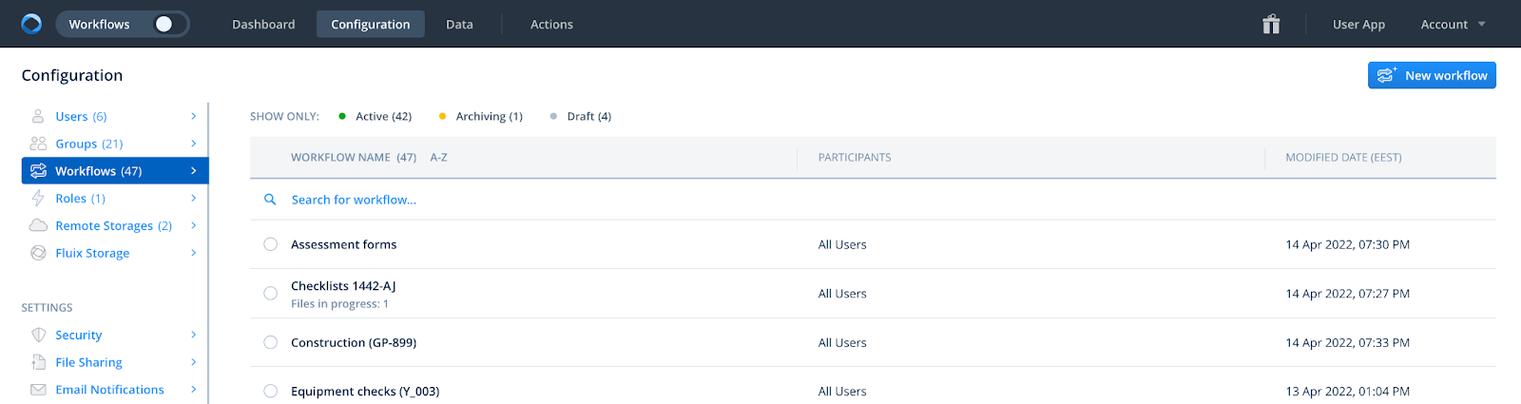Screen dimensions: 1521x404
Task: Click the search magnifier icon
Action: click(270, 200)
